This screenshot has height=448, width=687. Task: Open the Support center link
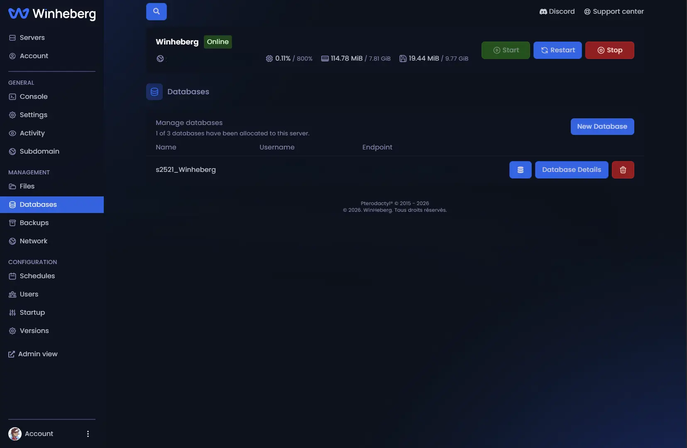614,12
